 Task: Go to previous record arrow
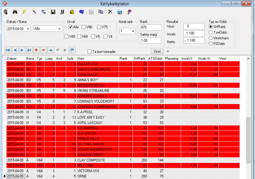(15, 50)
